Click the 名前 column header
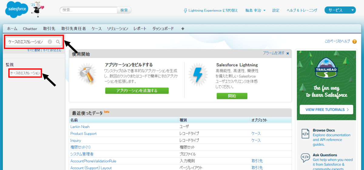 (74, 120)
